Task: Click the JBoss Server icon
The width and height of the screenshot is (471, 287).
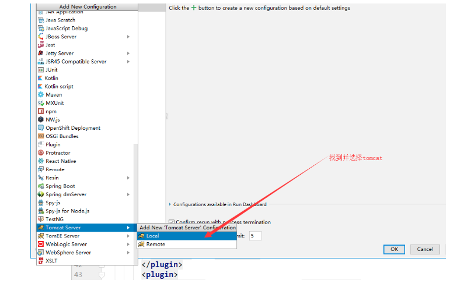Action: (41, 37)
